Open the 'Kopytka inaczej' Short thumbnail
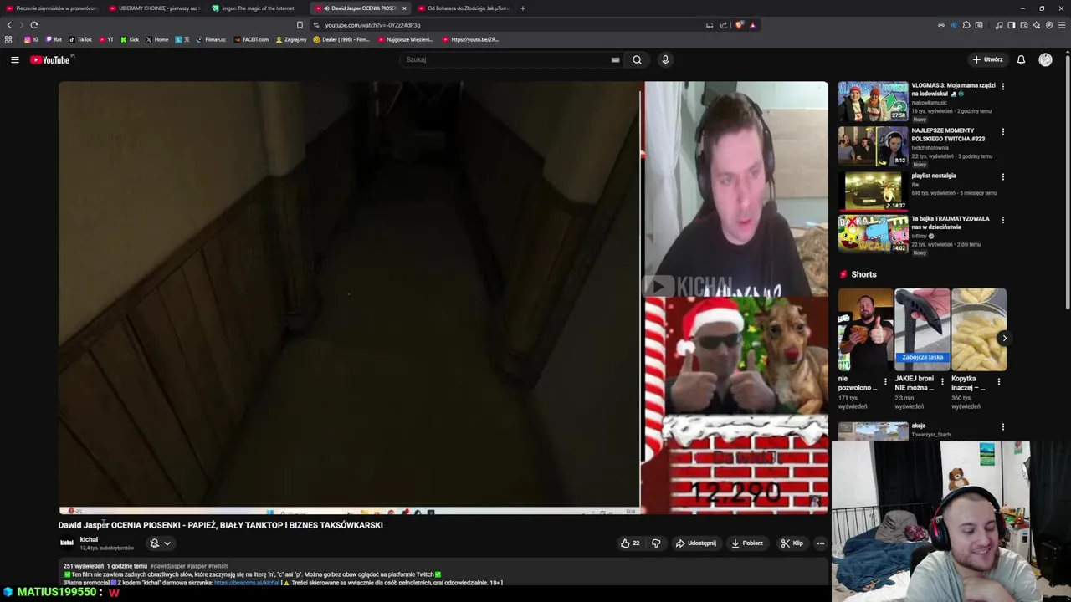This screenshot has height=602, width=1071. pos(979,329)
